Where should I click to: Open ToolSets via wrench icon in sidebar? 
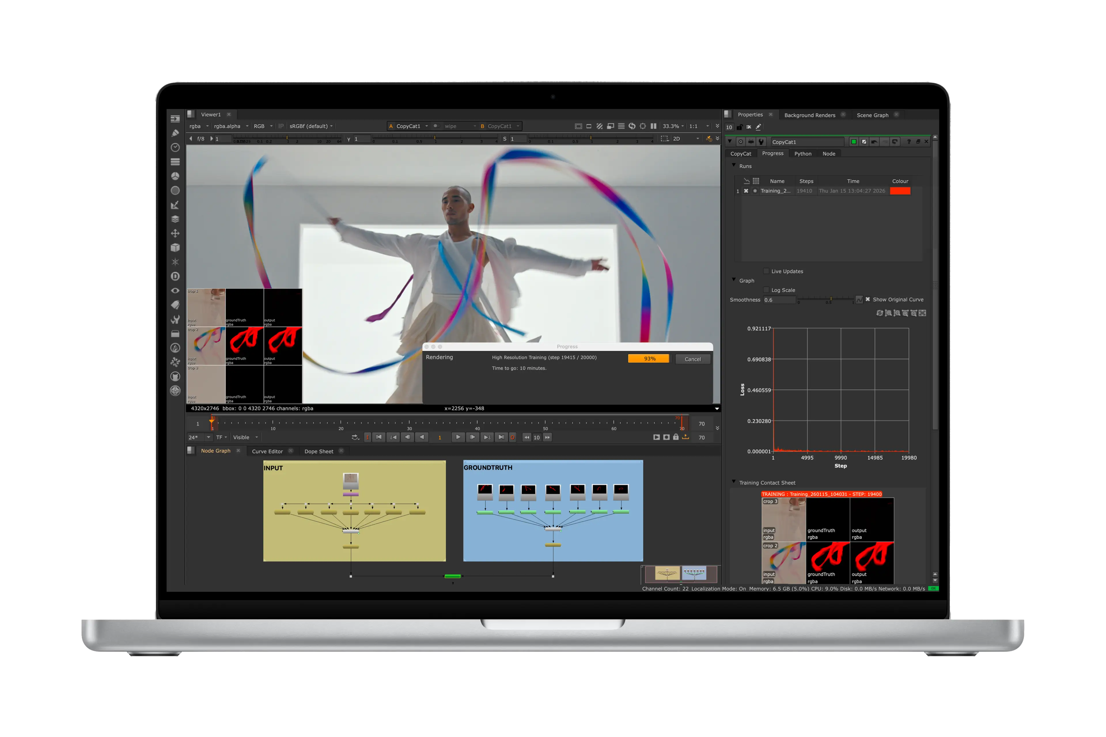(175, 319)
